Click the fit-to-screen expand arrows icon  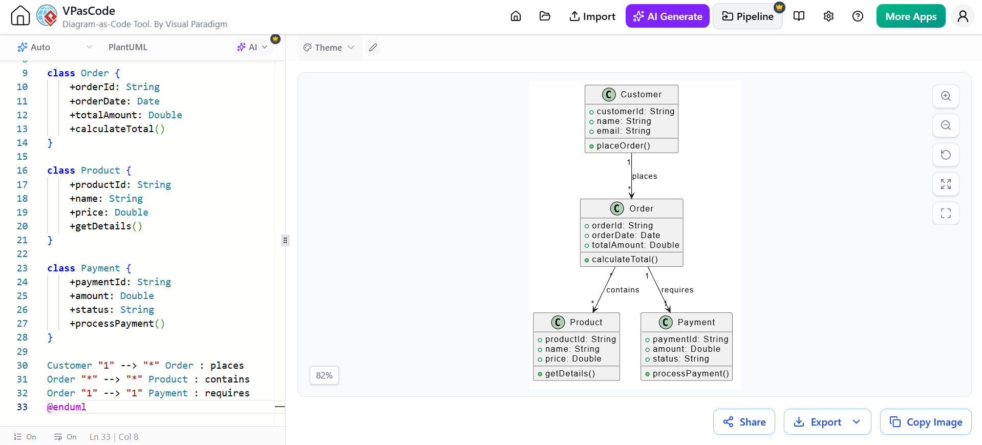946,184
